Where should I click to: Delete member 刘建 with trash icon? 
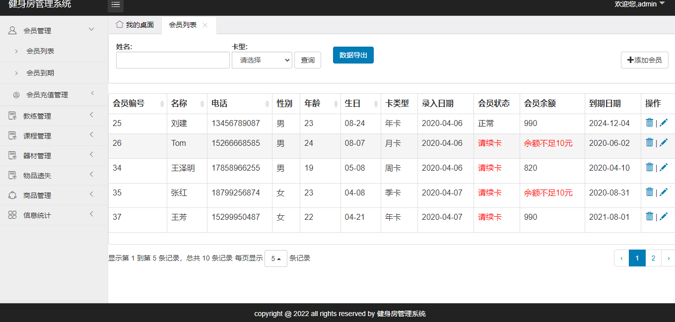click(x=649, y=123)
